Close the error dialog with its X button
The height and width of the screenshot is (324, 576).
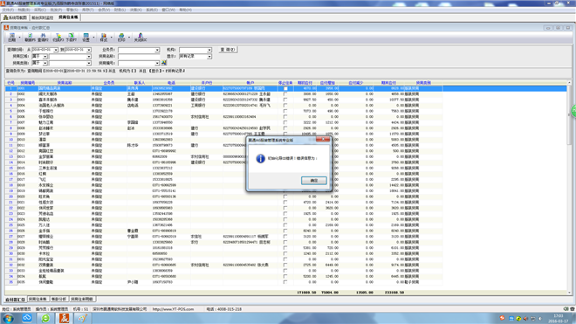[x=323, y=140]
